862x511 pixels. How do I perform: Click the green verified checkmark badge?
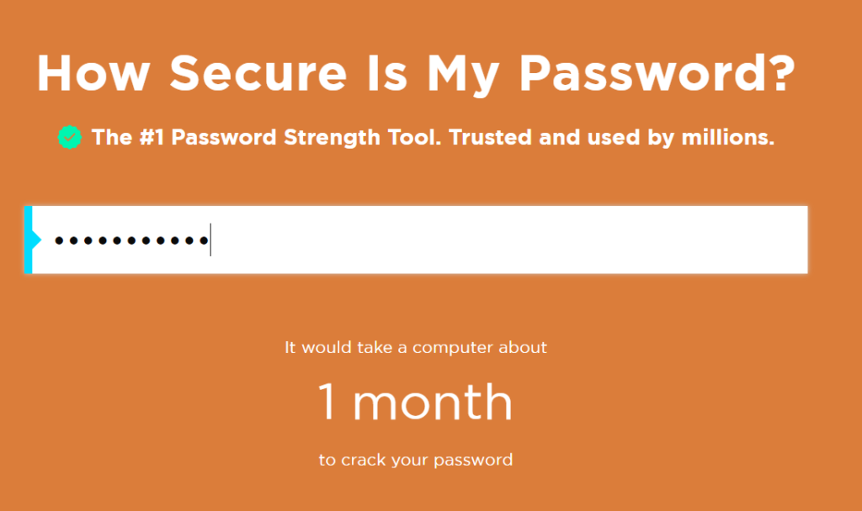pos(70,137)
